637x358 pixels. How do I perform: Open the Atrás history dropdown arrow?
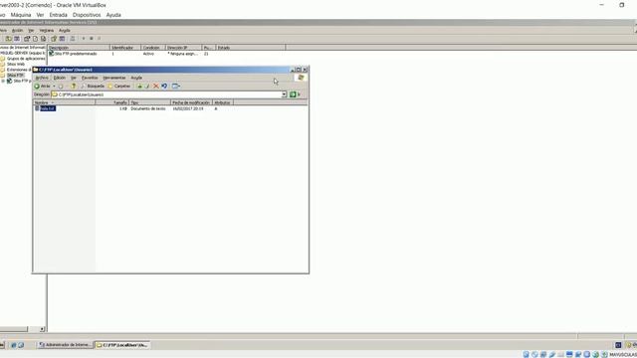(54, 87)
